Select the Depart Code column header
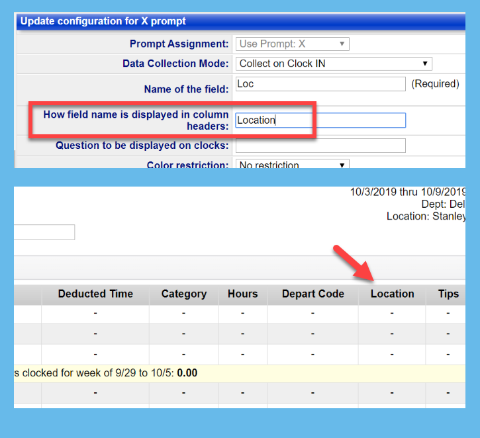Viewport: 480px width, 438px height. [x=312, y=294]
